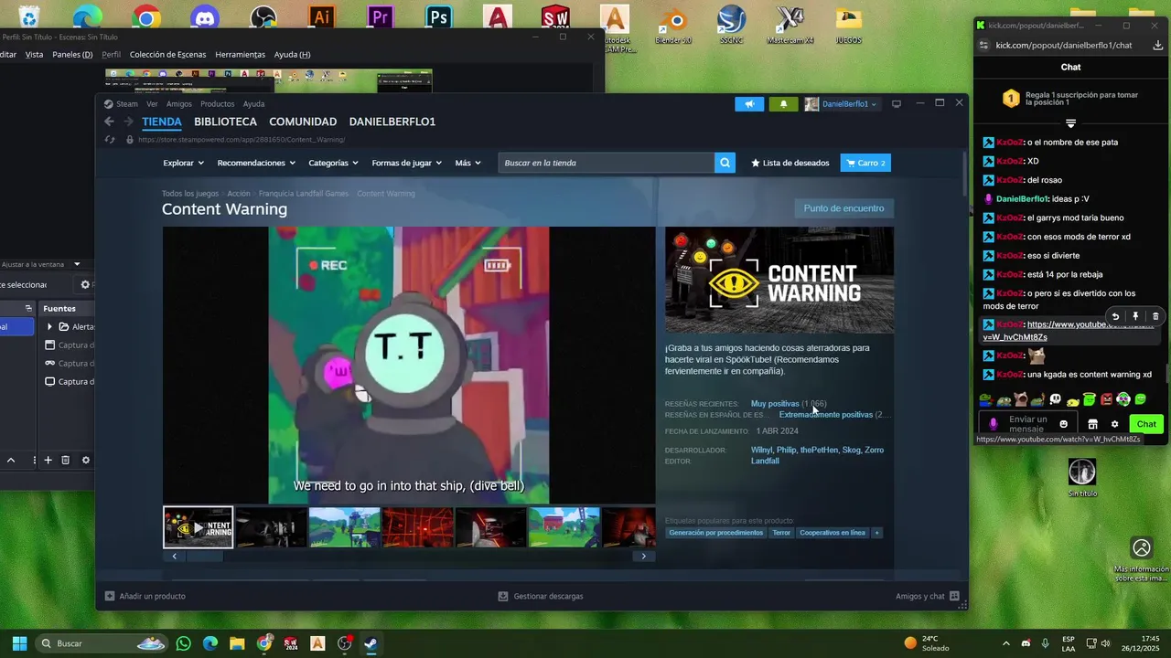Image resolution: width=1171 pixels, height=658 pixels.
Task: Click the Muy positivas recent reviews link
Action: [775, 404]
